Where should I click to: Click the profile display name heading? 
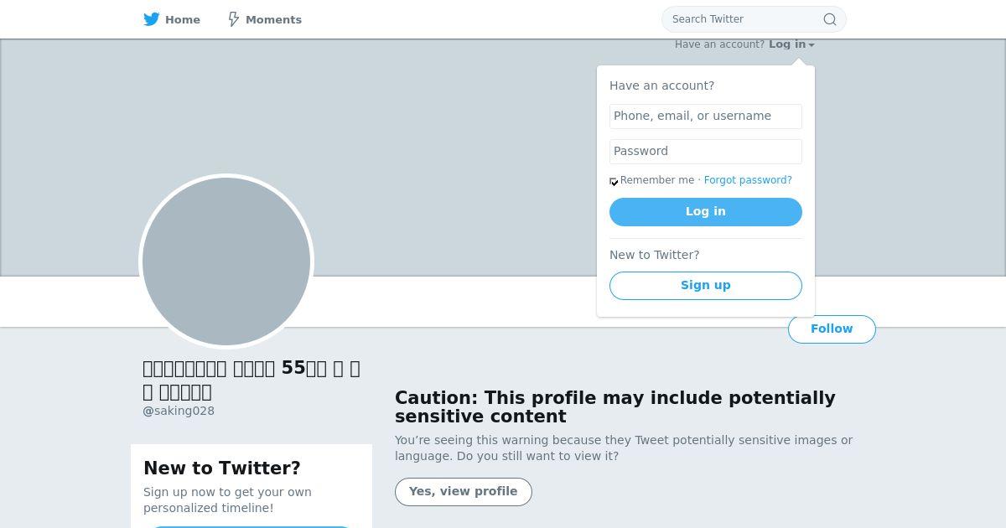pyautogui.click(x=251, y=380)
